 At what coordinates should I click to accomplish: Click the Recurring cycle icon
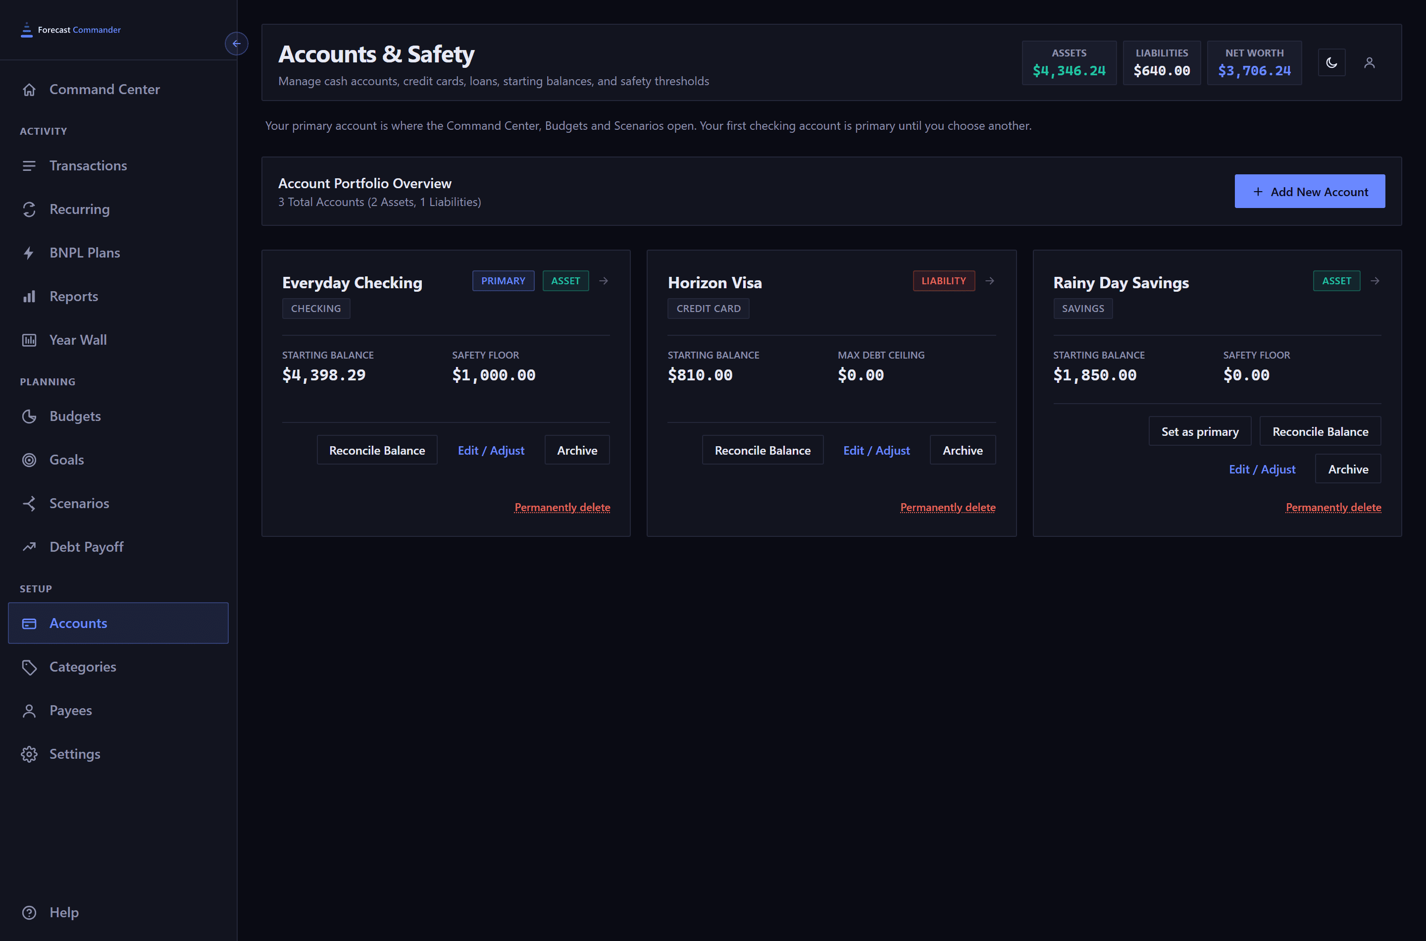29,209
